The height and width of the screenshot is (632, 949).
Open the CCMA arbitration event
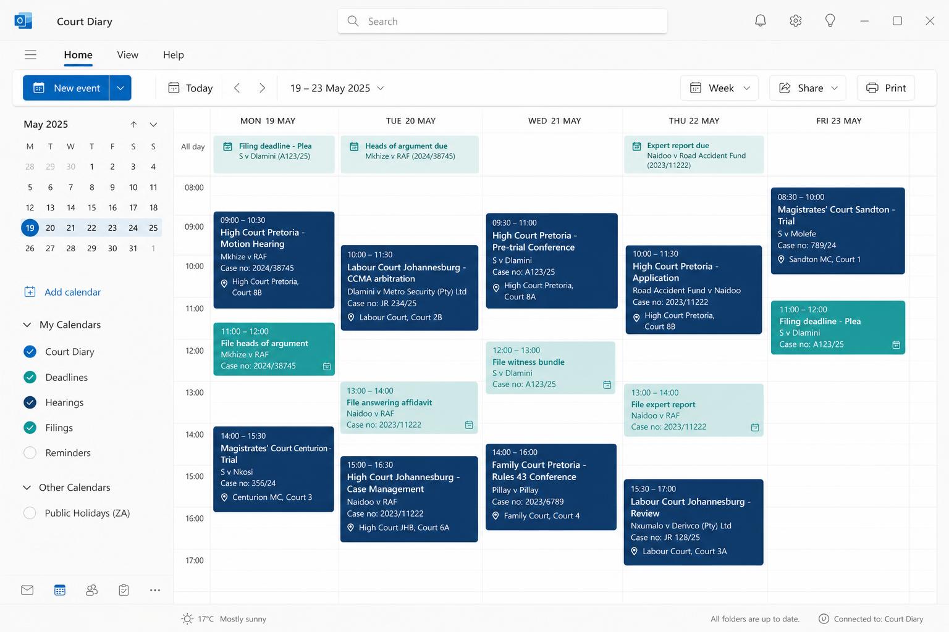pyautogui.click(x=410, y=288)
